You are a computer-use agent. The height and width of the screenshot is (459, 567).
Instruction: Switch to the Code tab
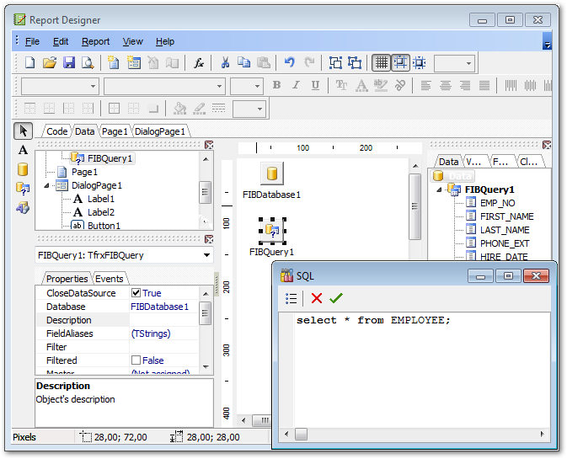pos(56,131)
